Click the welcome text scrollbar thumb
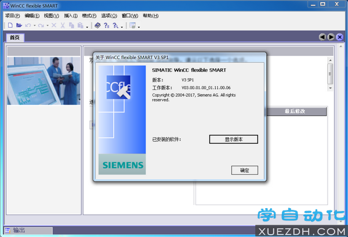 pos(330,74)
